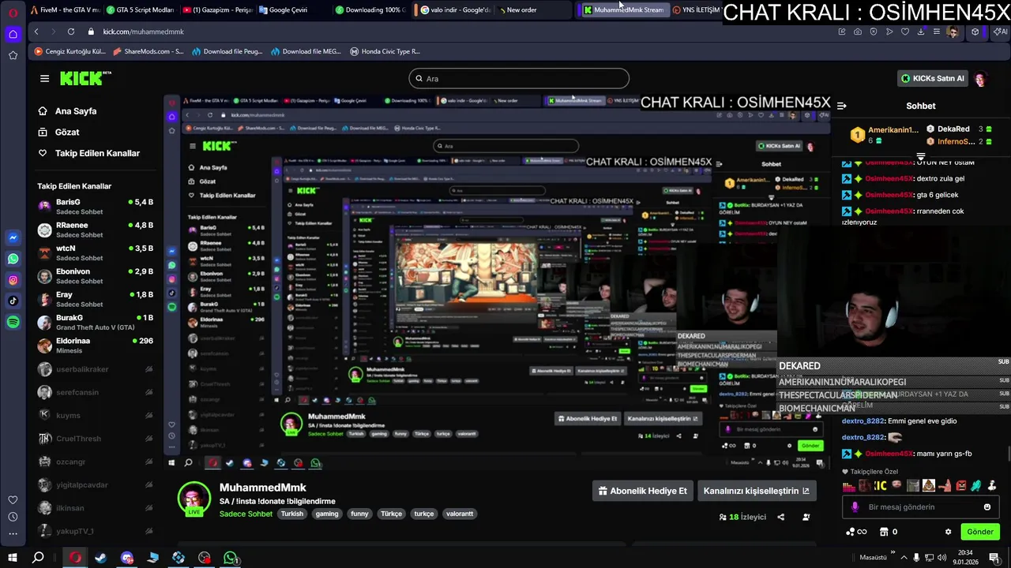Screen dimensions: 1011x568
Task: Open WhatsApp from the taskbar
Action: pos(230,558)
